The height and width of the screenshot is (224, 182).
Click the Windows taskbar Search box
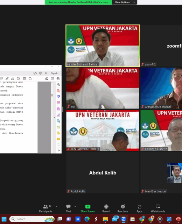(x=32, y=219)
